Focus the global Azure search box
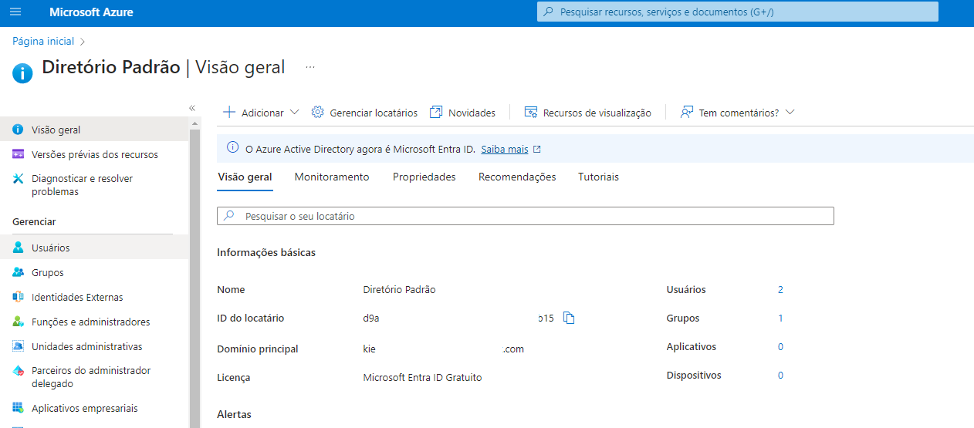Viewport: 974px width, 428px height. pyautogui.click(x=737, y=12)
